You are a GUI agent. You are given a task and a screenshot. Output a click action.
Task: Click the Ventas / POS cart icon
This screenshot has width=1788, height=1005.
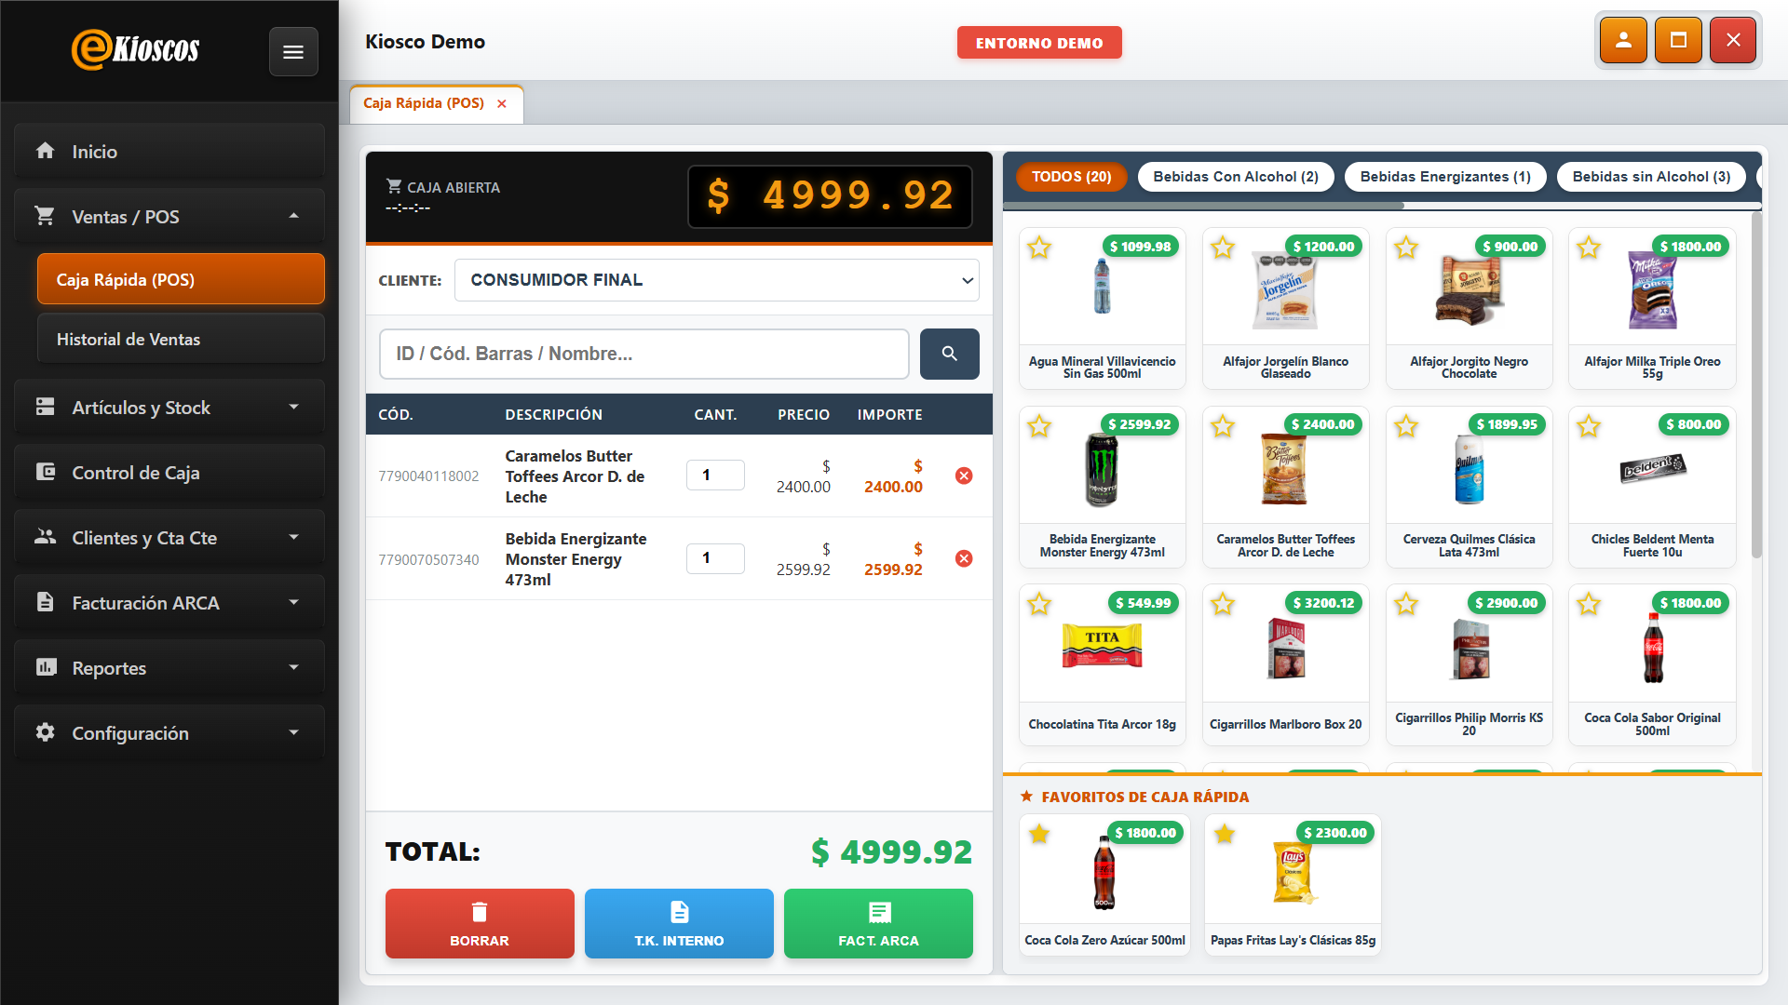click(45, 216)
